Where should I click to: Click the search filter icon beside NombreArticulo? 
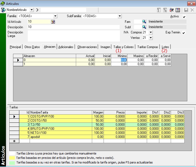click(x=3, y=10)
